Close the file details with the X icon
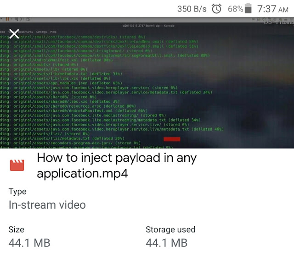The image size is (294, 254). [x=14, y=34]
